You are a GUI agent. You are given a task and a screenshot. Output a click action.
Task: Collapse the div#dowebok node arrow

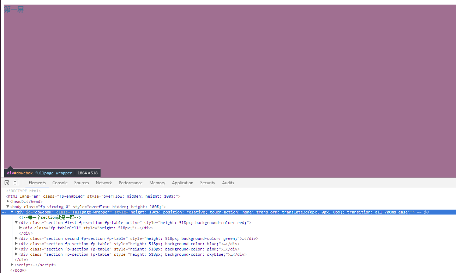click(12, 212)
